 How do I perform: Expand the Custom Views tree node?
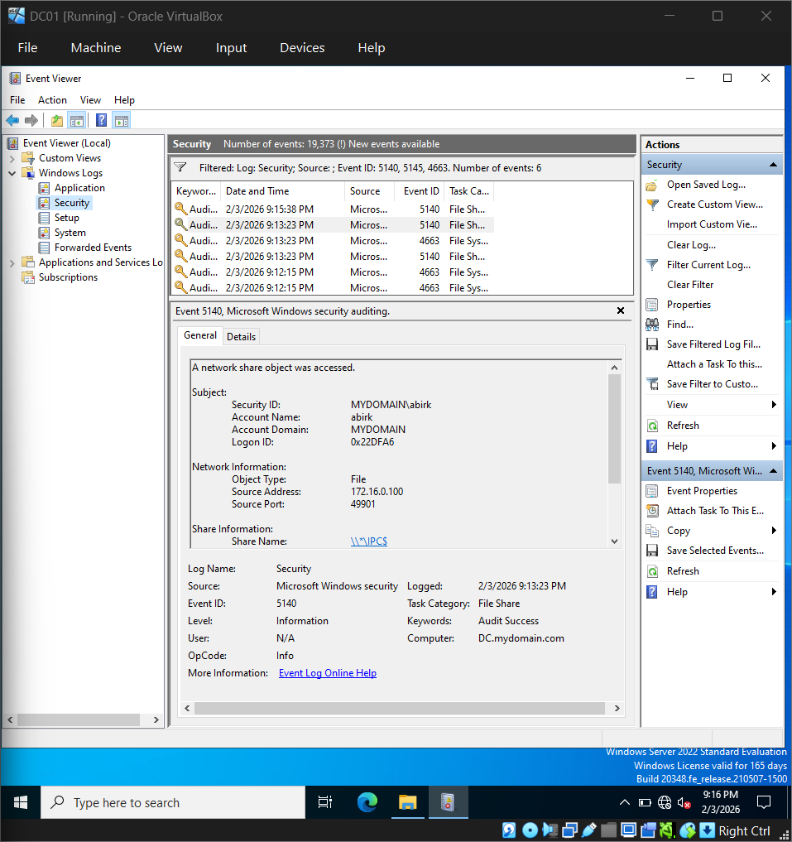[12, 159]
